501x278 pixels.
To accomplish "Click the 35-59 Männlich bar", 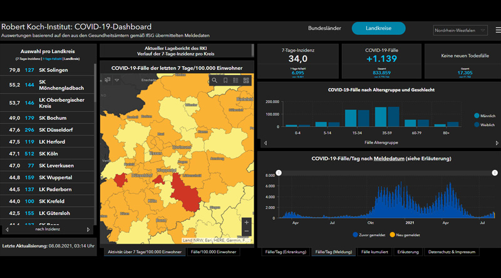I will click(381, 117).
